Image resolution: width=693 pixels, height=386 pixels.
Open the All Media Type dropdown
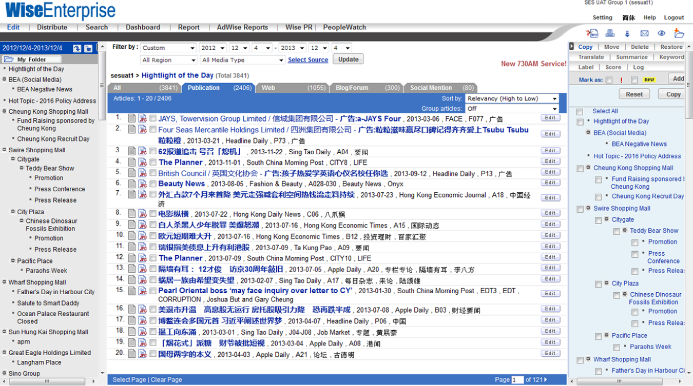click(x=242, y=60)
